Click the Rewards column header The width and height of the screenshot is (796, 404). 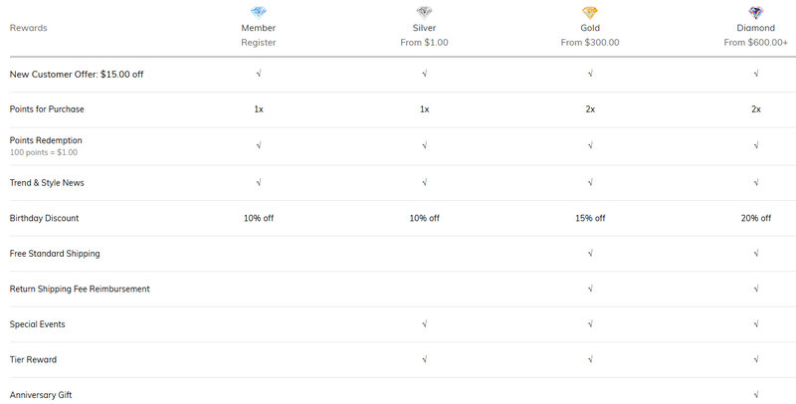28,28
